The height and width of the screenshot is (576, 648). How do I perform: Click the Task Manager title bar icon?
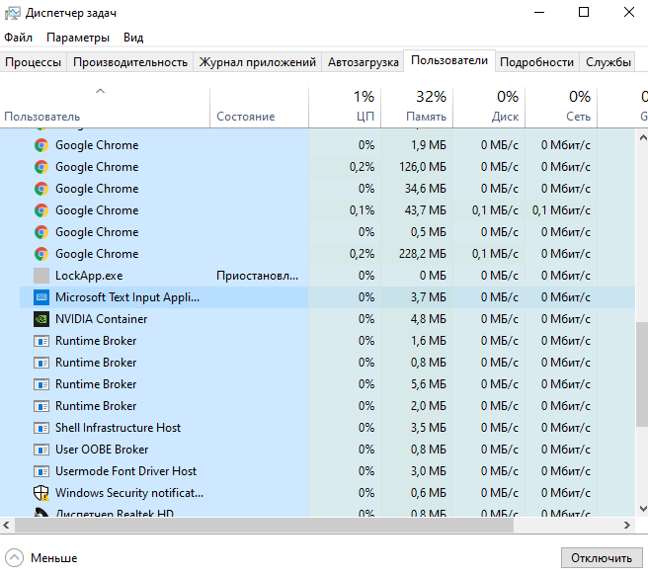tap(13, 13)
